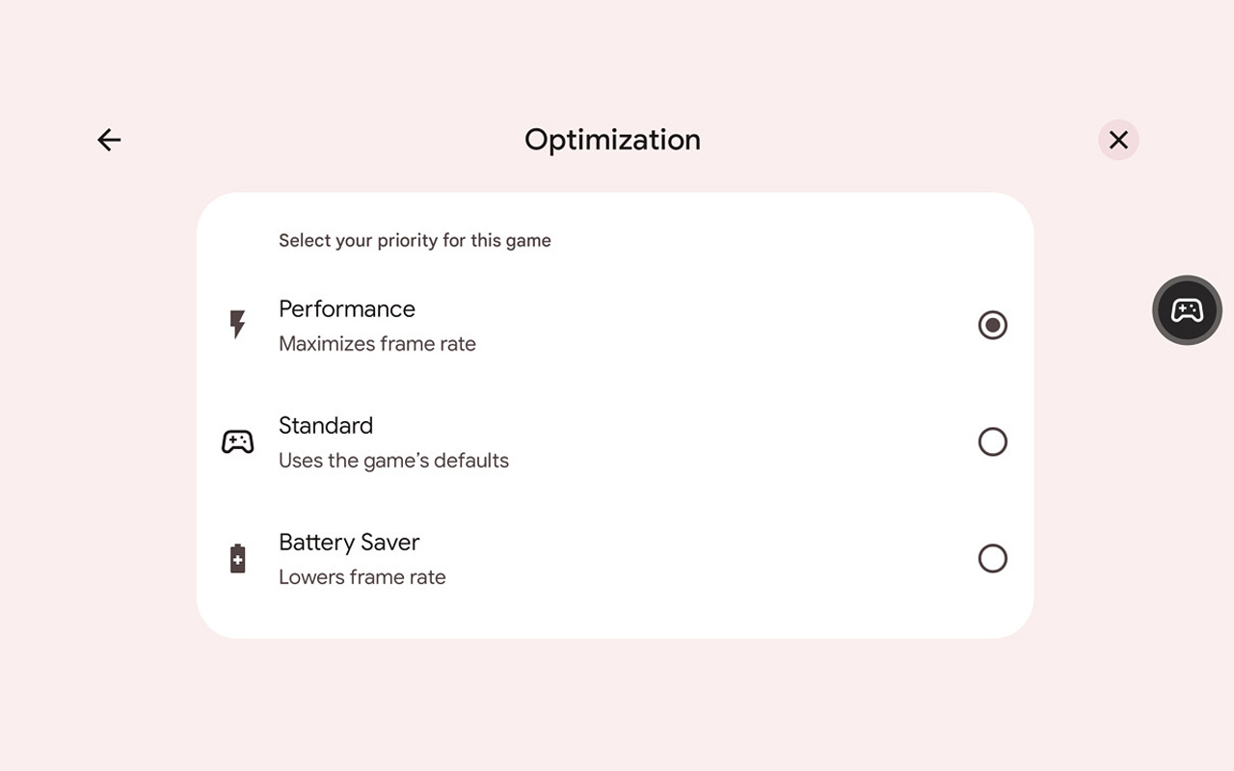Click the 'Maximizes frame rate' description
Screen dimensions: 1234x771
tap(377, 344)
